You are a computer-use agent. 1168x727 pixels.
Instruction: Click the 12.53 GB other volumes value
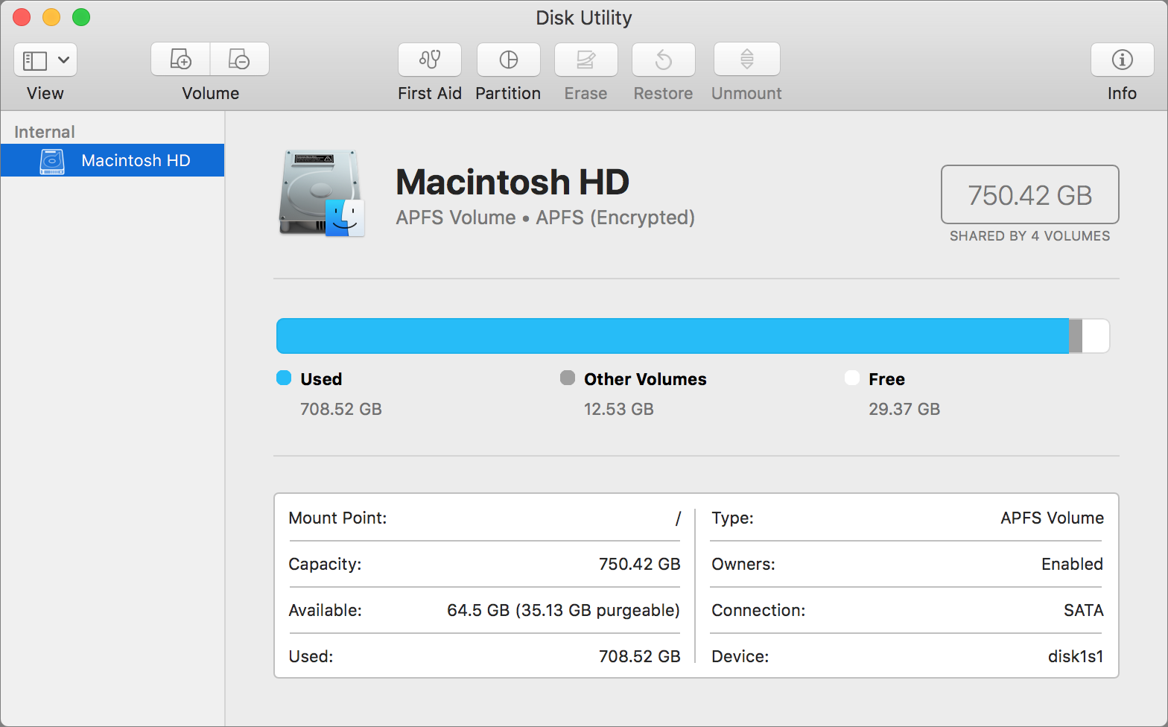click(619, 409)
